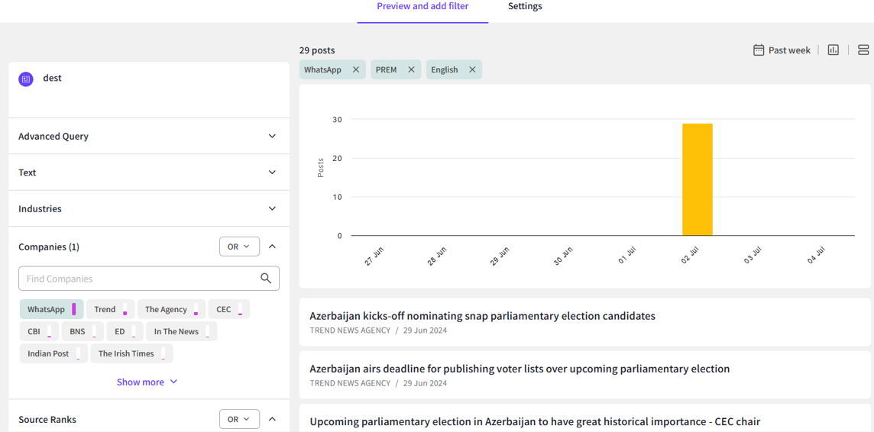Image resolution: width=874 pixels, height=432 pixels.
Task: Open the Azerbaijan kicks-off nominating candidates article
Action: point(482,316)
